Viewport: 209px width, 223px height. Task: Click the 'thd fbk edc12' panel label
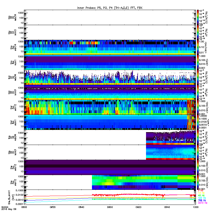[x=13, y=107]
